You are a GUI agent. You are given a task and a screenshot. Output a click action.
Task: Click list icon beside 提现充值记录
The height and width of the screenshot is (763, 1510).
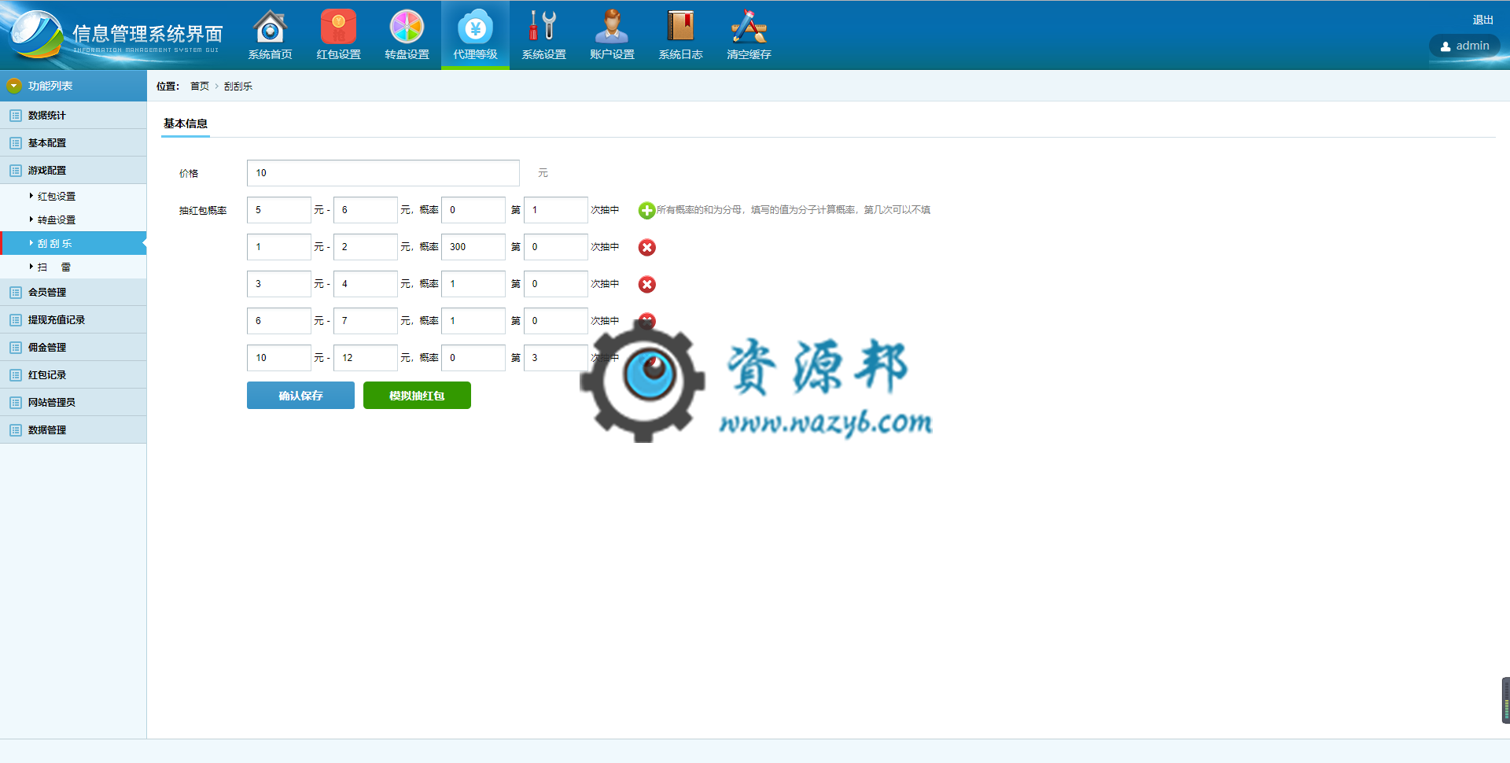(15, 320)
